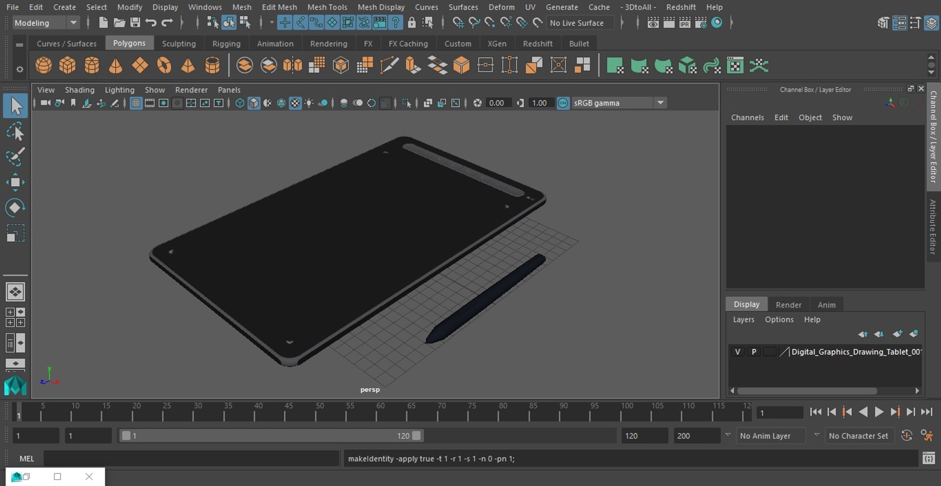Activate the Move tool
This screenshot has width=941, height=486.
(15, 182)
